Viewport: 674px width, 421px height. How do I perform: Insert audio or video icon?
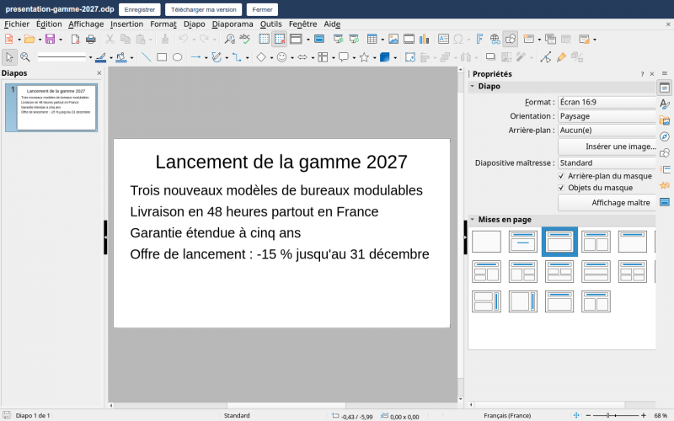coord(409,39)
